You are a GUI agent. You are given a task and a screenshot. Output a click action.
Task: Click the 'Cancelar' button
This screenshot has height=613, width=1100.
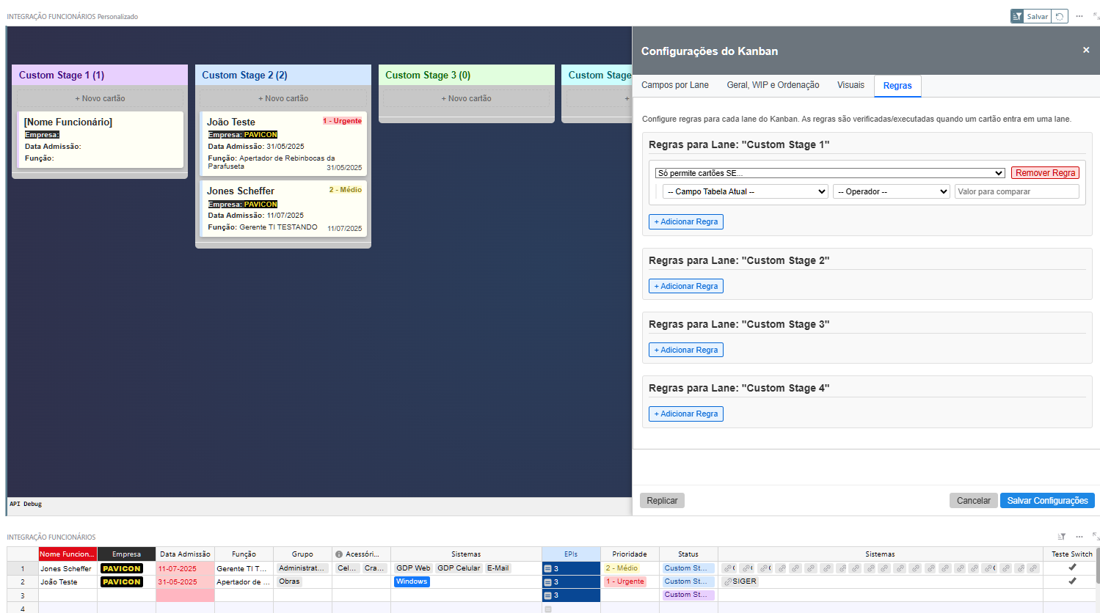973,500
